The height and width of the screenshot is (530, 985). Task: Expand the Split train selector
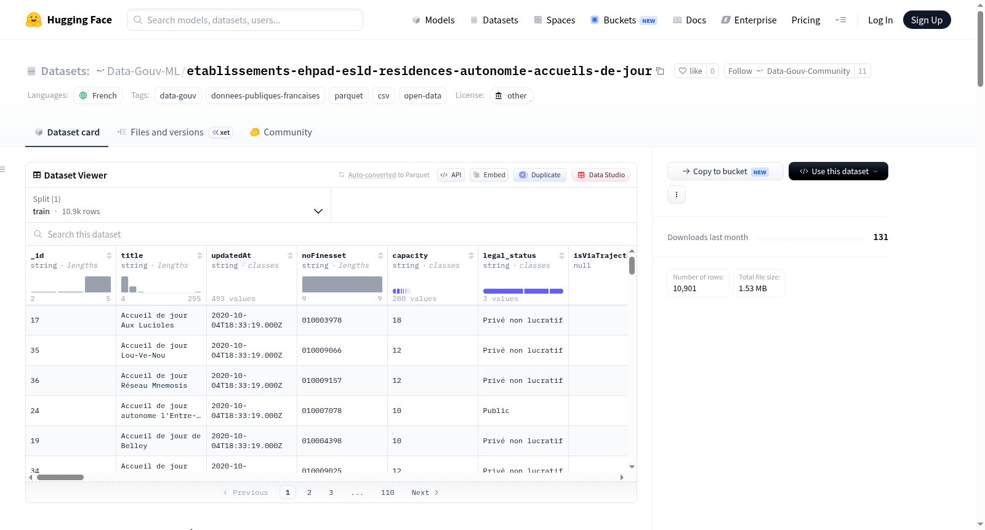tap(179, 205)
